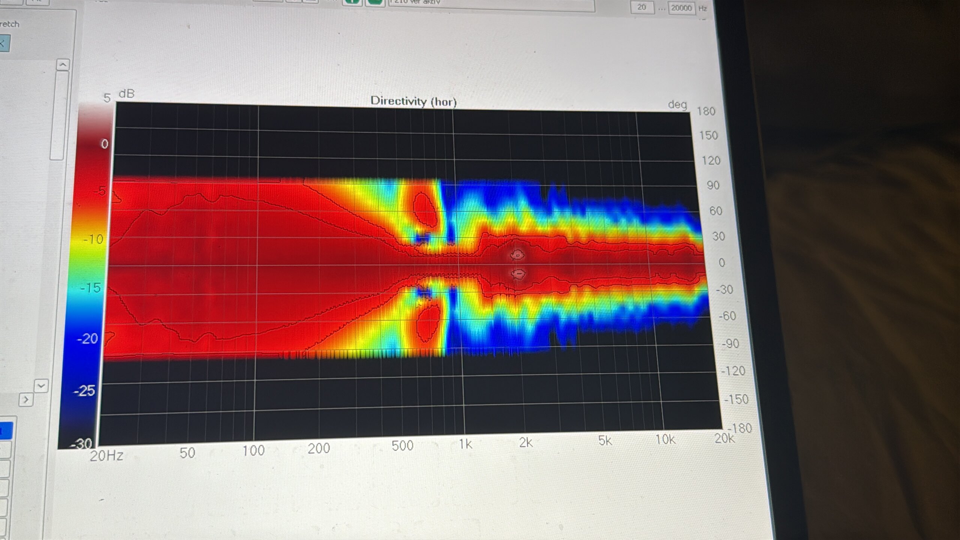Click the scroll-up arrow in left panel
Image resolution: width=960 pixels, height=540 pixels.
click(63, 65)
